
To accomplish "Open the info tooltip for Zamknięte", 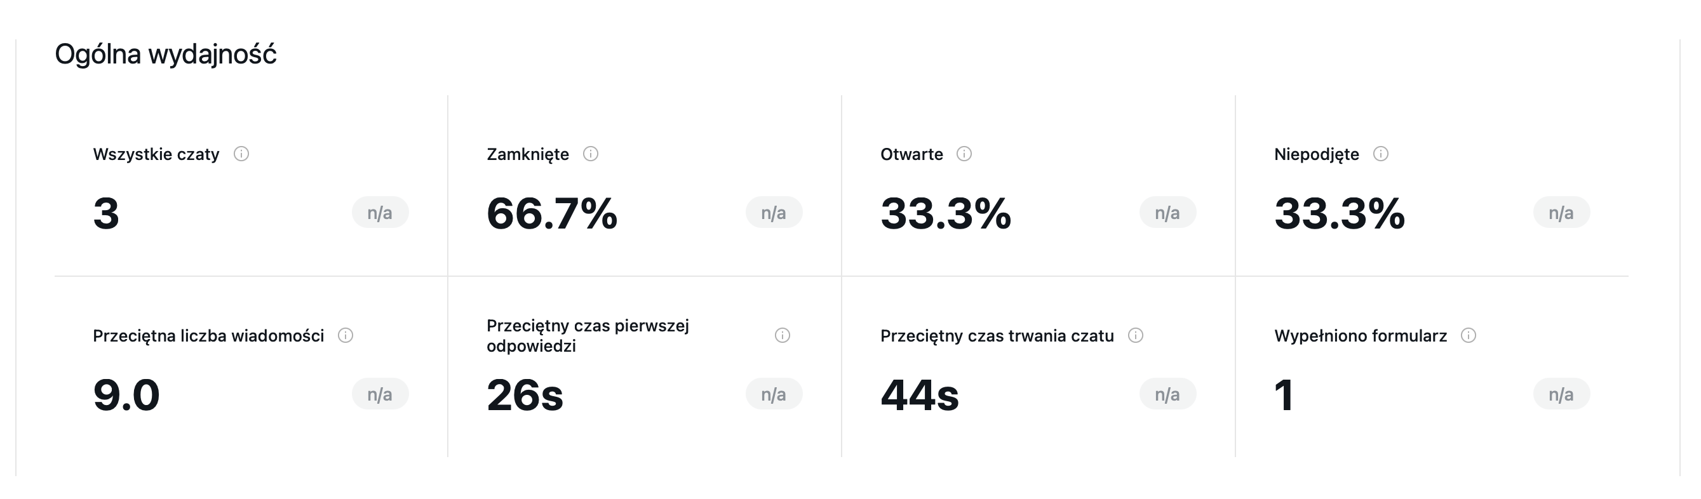I will tap(591, 154).
